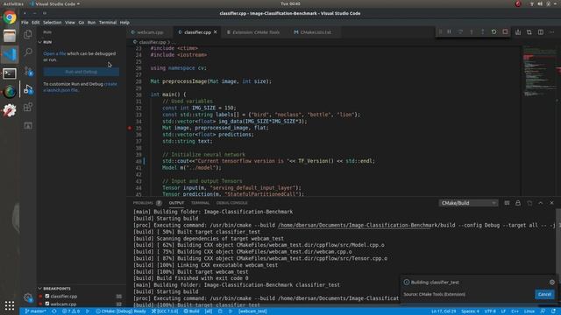
Task: Click the Build button in status bar
Action: coord(192,311)
